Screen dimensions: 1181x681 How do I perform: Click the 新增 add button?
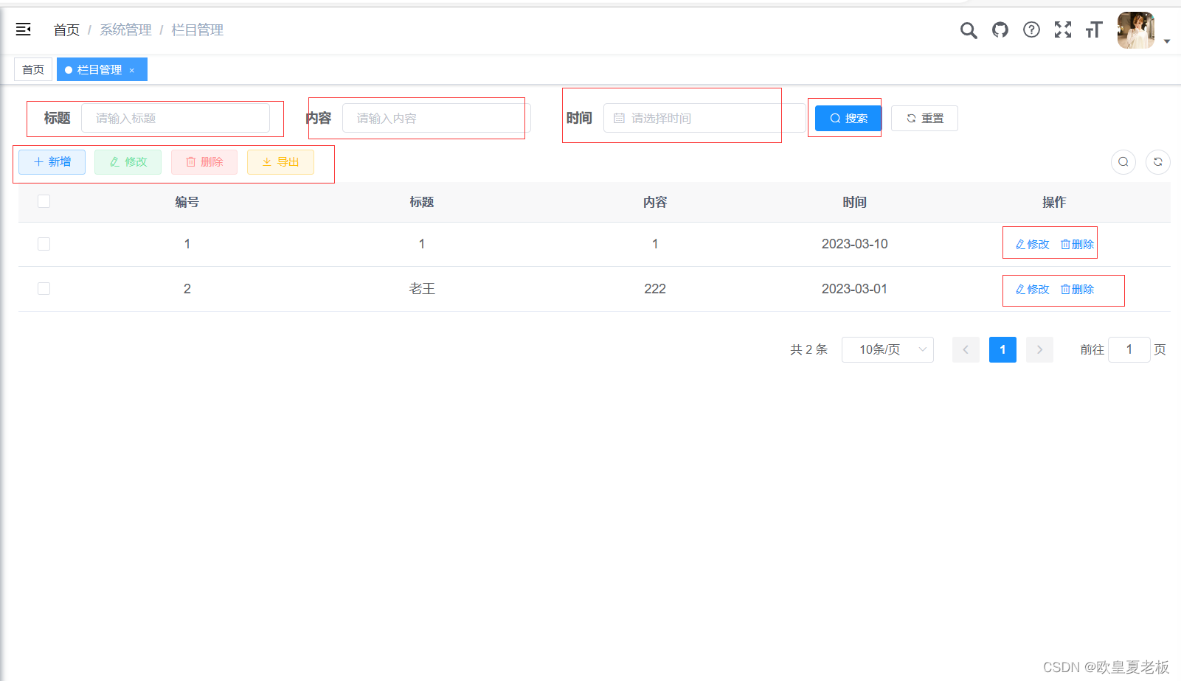pyautogui.click(x=52, y=162)
